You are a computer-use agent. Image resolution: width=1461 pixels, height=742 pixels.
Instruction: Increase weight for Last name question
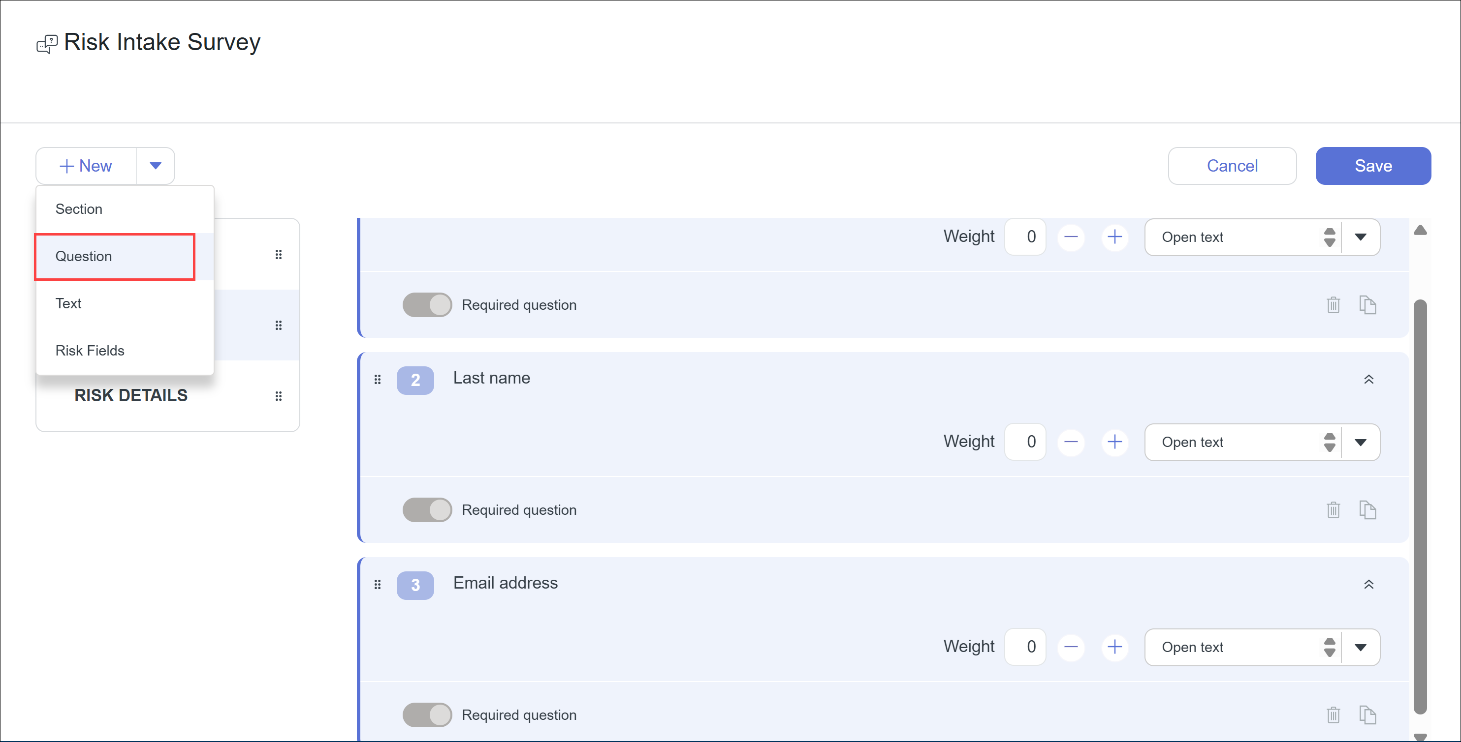pos(1114,442)
